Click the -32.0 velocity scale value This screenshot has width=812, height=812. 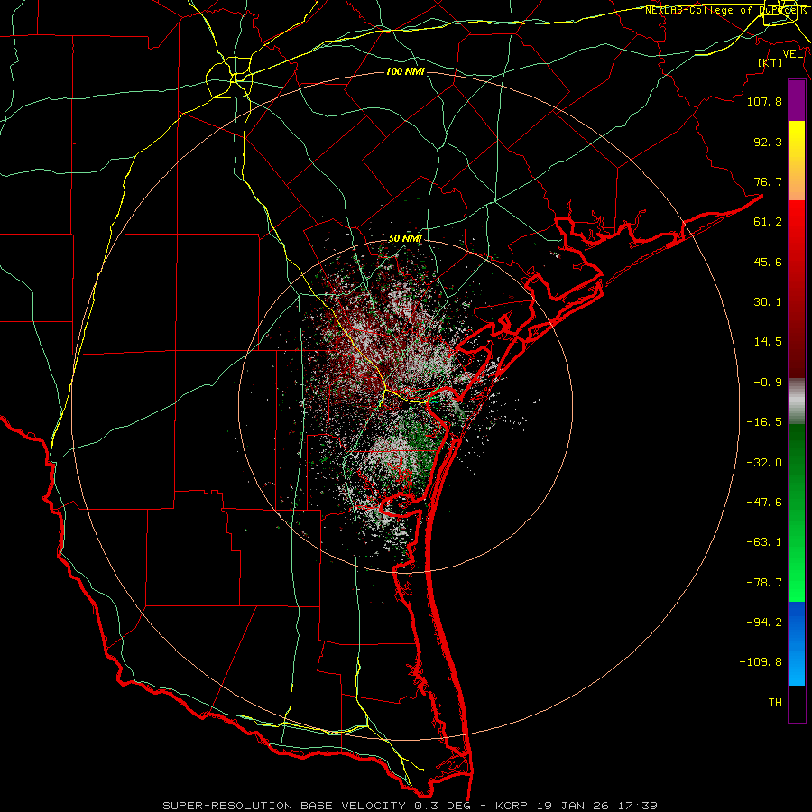(x=764, y=463)
